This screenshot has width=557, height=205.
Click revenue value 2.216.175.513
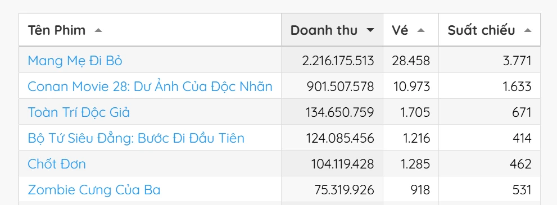pyautogui.click(x=338, y=61)
